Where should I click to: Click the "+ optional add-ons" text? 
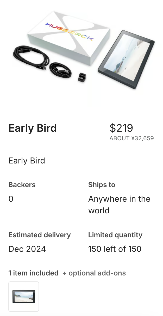[x=94, y=273]
